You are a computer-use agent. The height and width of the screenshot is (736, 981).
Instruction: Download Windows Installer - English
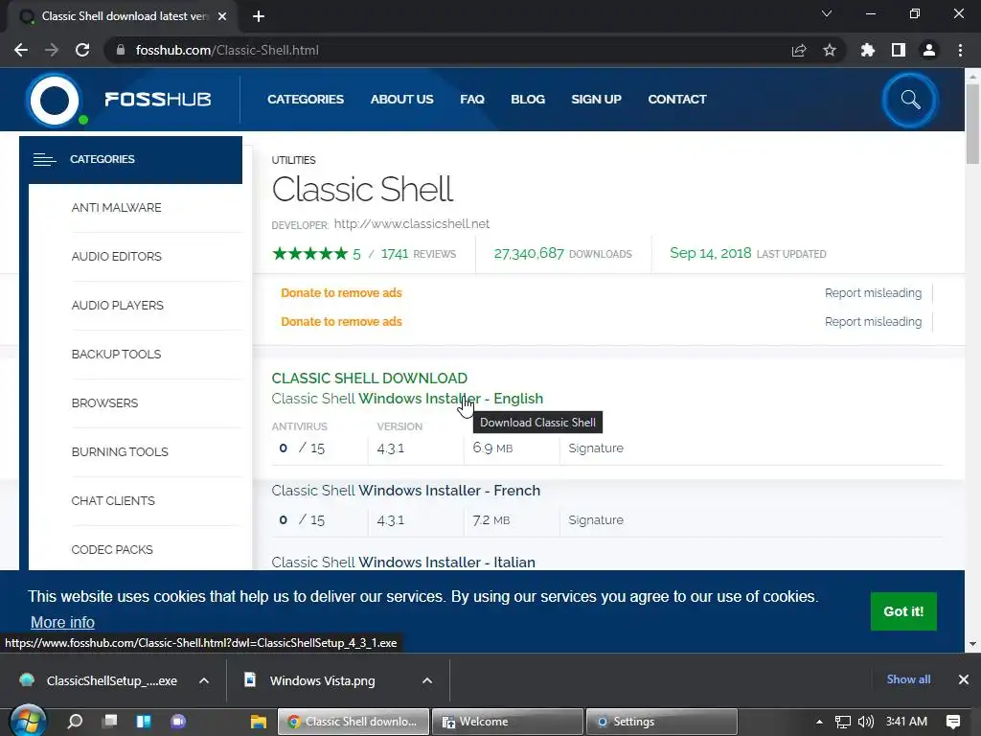[x=407, y=398]
